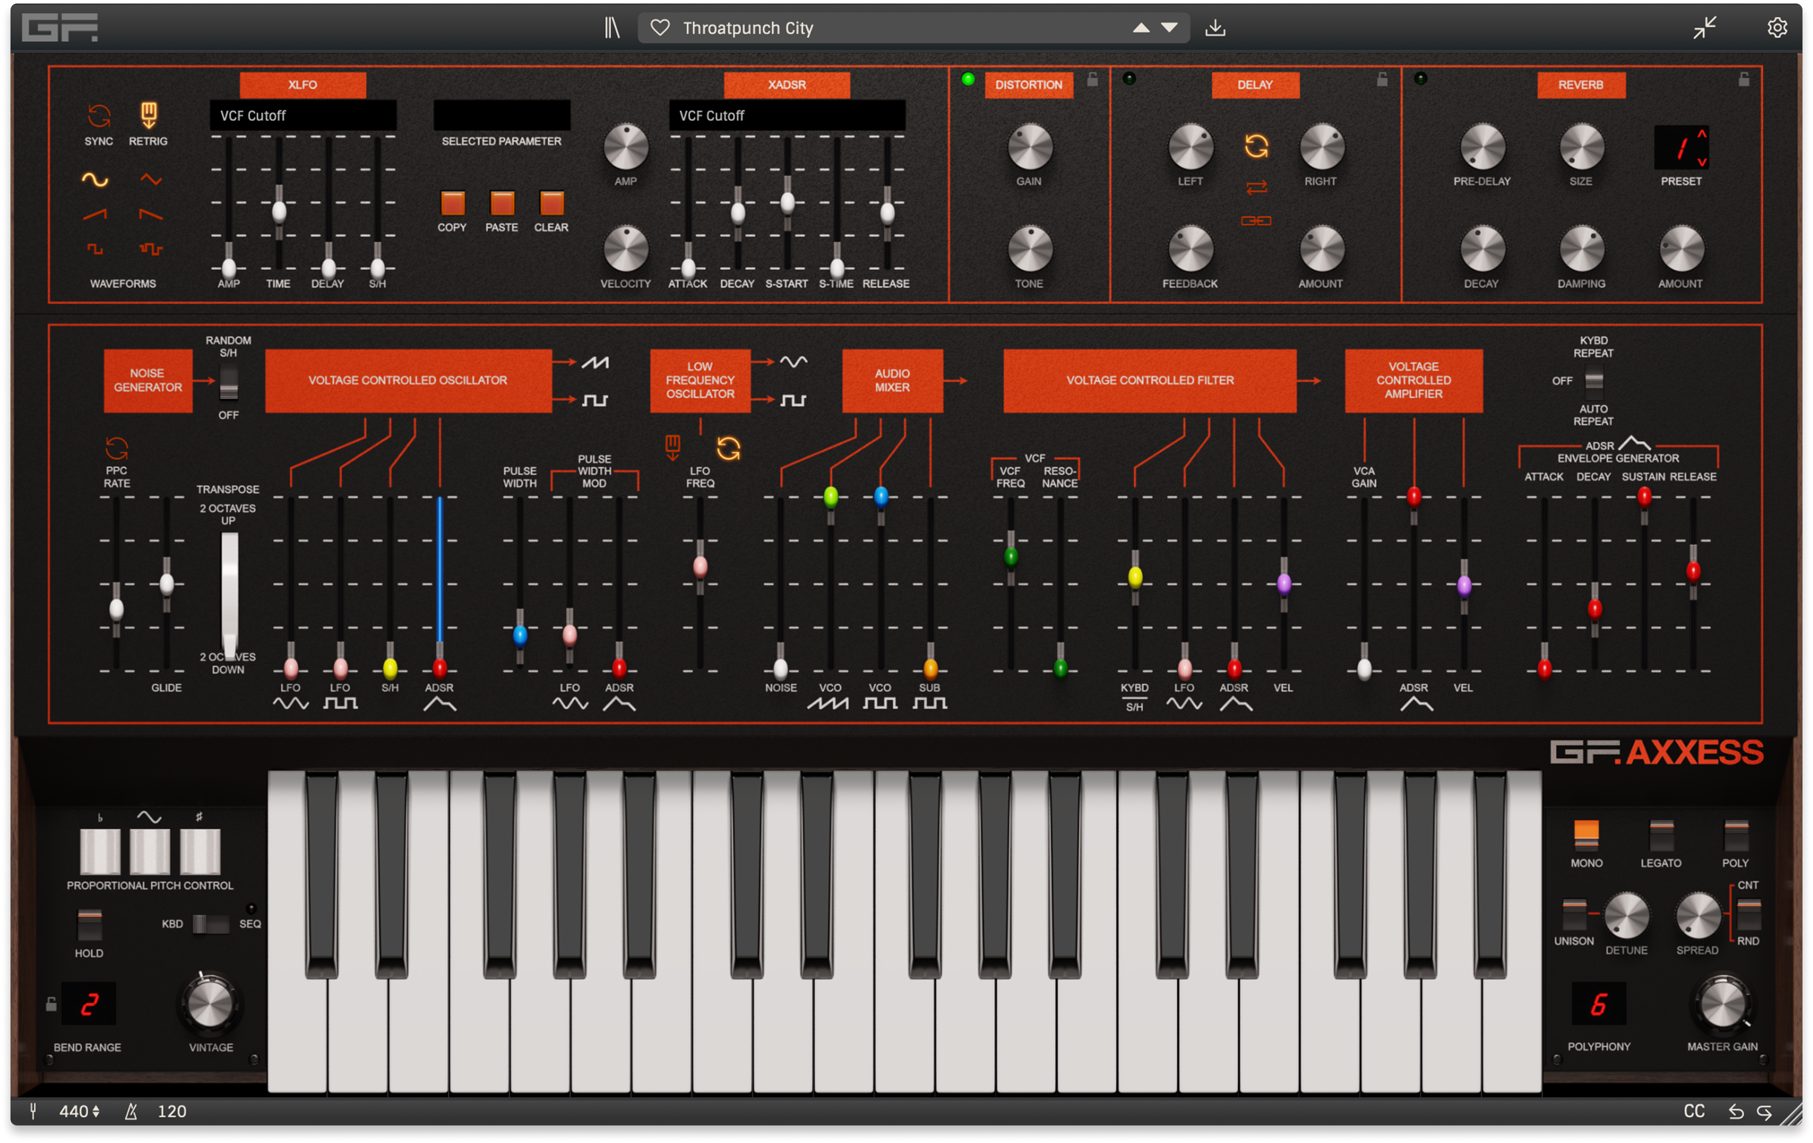Click the REVERB section header
1813x1143 pixels.
point(1580,84)
